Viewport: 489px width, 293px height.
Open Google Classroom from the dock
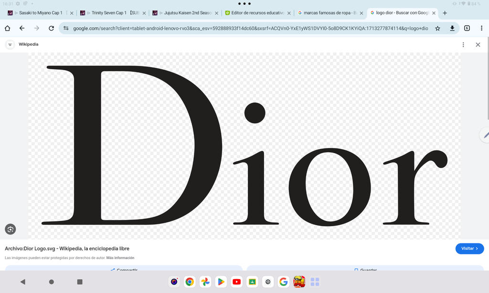tap(252, 282)
